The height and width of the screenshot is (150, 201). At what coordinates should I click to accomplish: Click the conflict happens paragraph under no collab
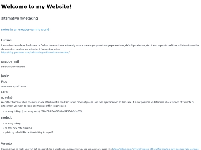tap(98, 104)
